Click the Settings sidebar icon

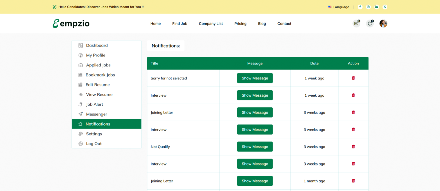pos(80,134)
